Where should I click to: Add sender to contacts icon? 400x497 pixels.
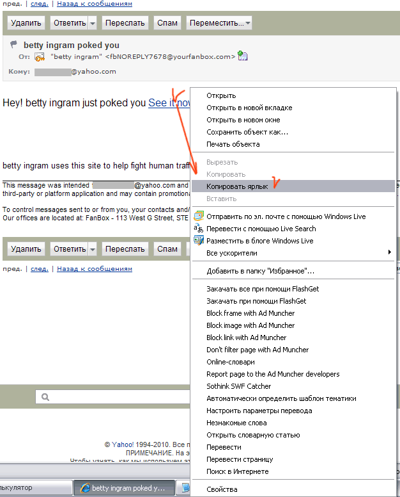[243, 56]
